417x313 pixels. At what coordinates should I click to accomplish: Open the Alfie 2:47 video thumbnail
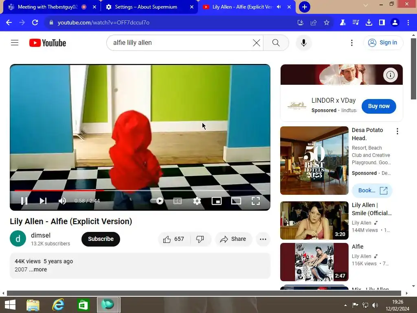[x=314, y=262]
